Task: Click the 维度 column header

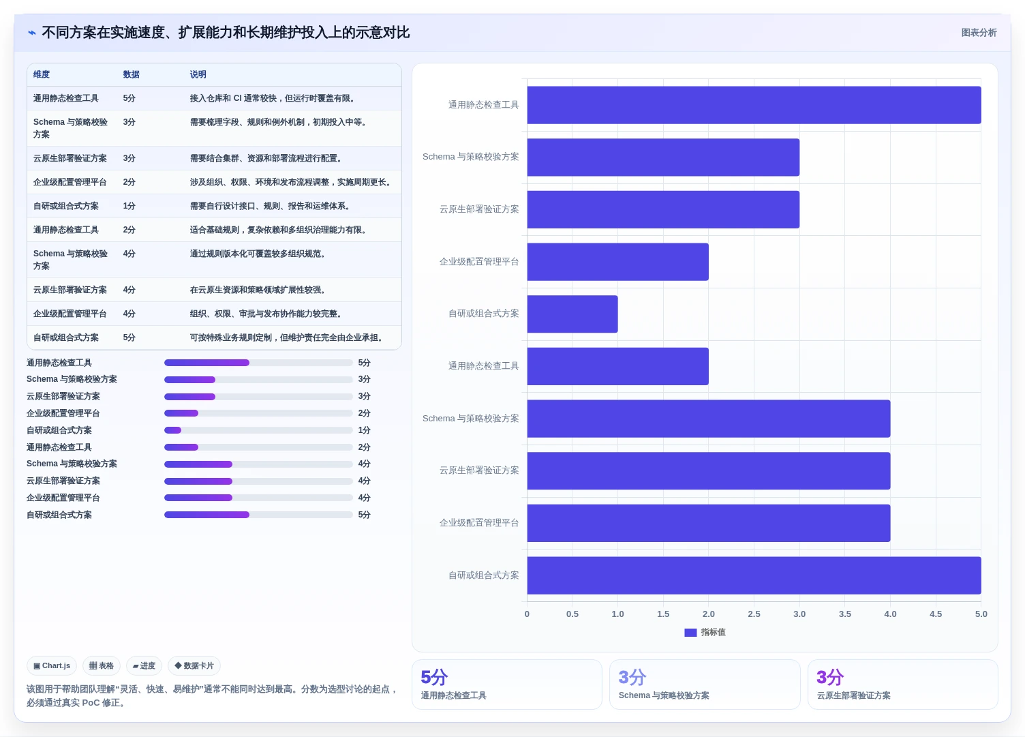Action: [x=42, y=75]
